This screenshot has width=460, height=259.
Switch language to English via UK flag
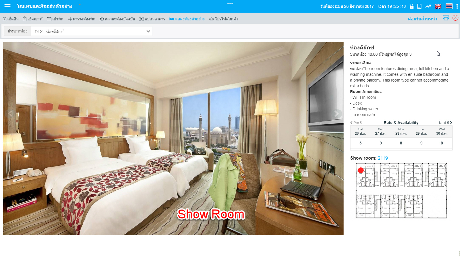[438, 6]
